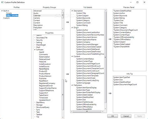The height and width of the screenshot is (119, 148).
Task: Select System.Language in Full details
Action: click(83, 83)
